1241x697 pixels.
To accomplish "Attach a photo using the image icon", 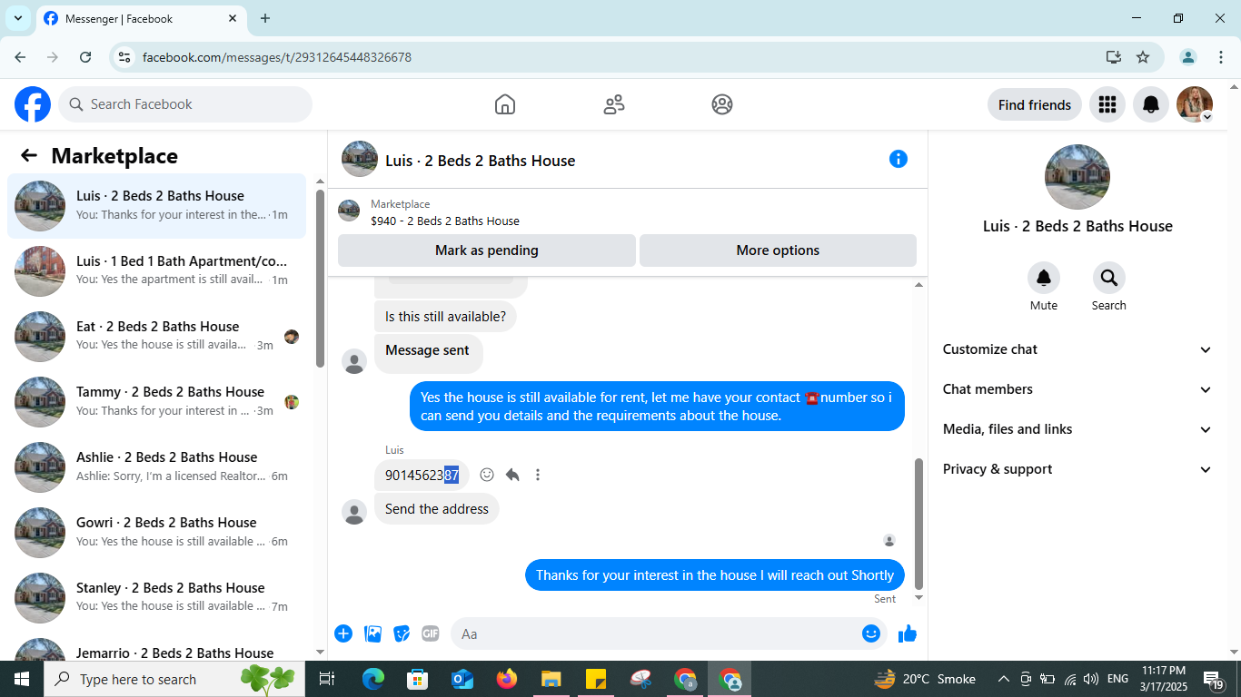I will [372, 633].
